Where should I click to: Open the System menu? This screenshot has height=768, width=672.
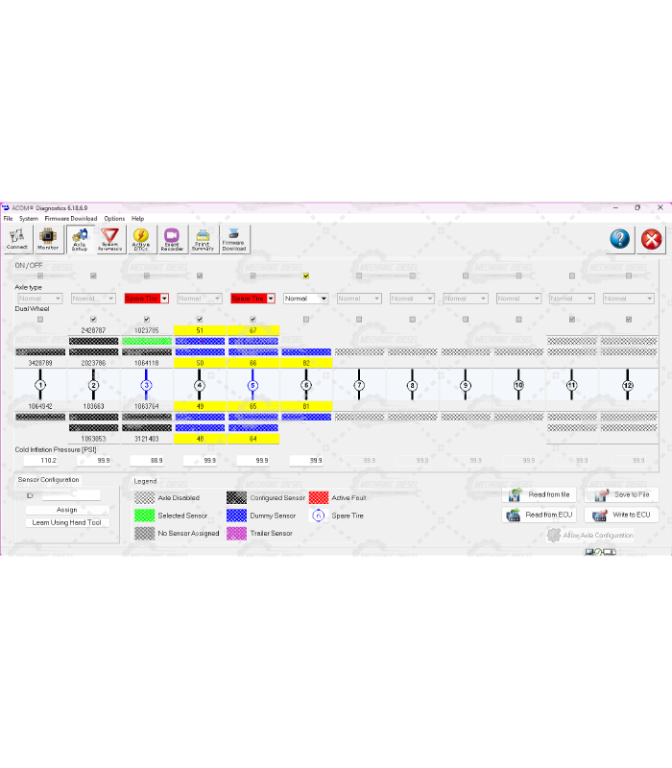(x=29, y=219)
